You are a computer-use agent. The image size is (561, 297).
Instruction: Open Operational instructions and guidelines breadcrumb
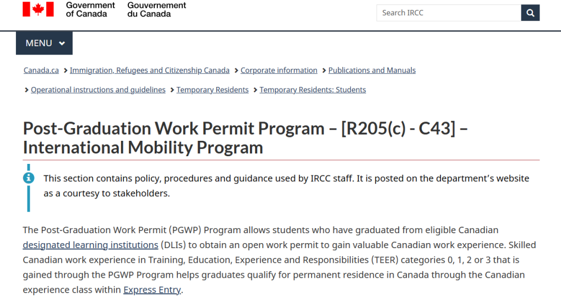(x=98, y=90)
